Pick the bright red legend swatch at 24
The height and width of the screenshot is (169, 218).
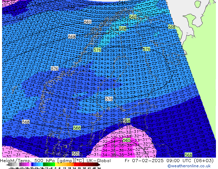pyautogui.click(x=75, y=165)
